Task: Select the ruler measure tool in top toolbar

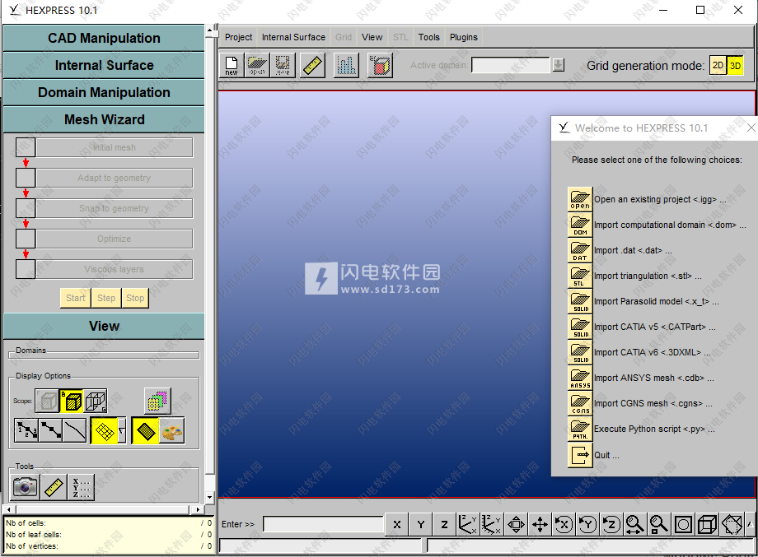Action: pyautogui.click(x=313, y=65)
